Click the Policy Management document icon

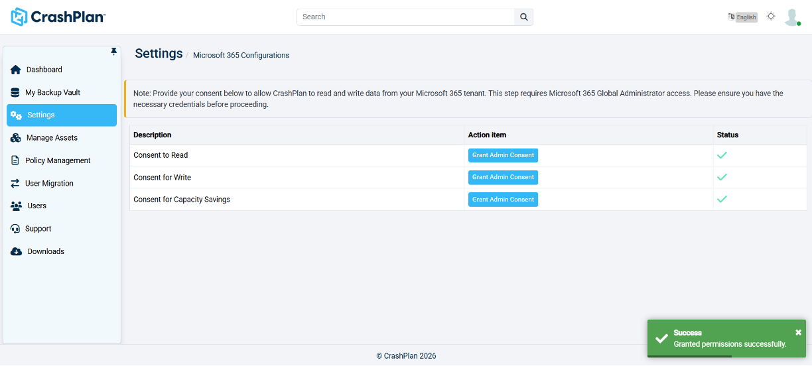click(15, 160)
